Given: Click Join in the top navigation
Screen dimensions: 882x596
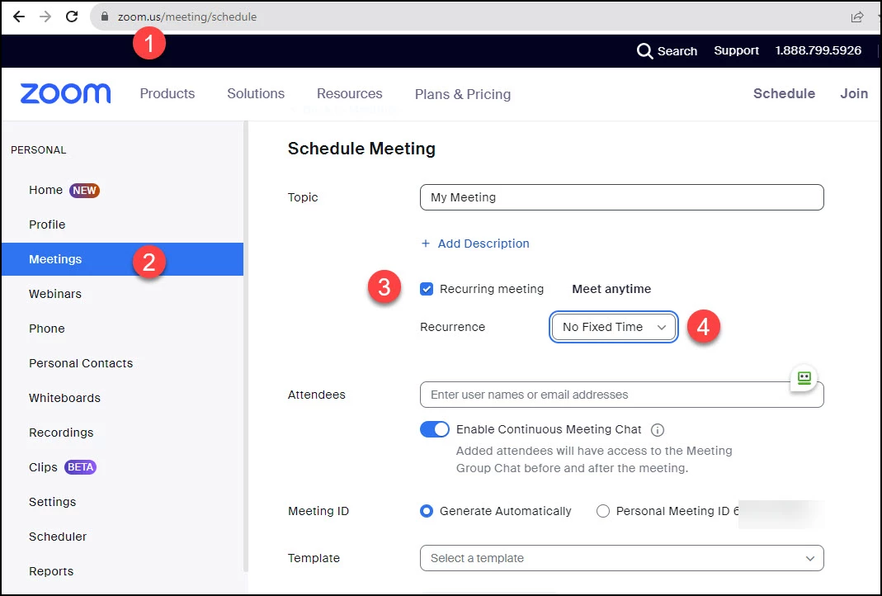Looking at the screenshot, I should (x=854, y=93).
